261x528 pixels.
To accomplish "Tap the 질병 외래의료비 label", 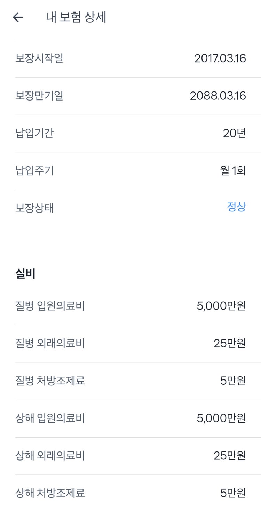I will pyautogui.click(x=50, y=344).
